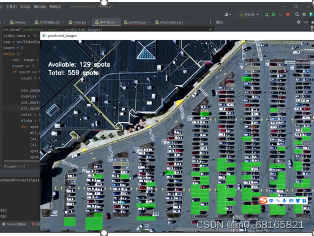Toggle Chinese/English mode 中 on IME bar
Viewport: 314px width, 236px height.
coord(271,201)
